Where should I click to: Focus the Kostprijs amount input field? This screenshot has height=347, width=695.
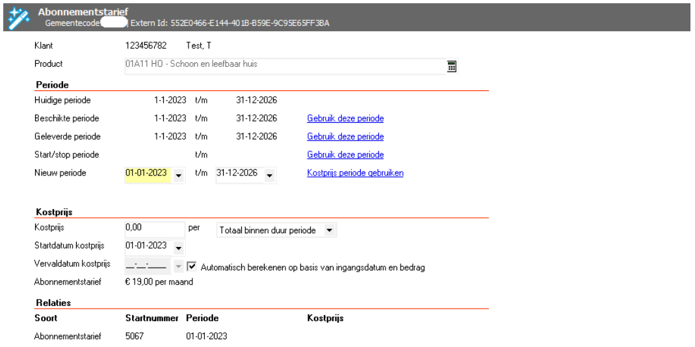click(155, 229)
